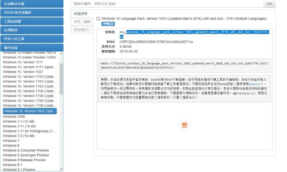Select the plain Windows 8 entry

click(11, 145)
